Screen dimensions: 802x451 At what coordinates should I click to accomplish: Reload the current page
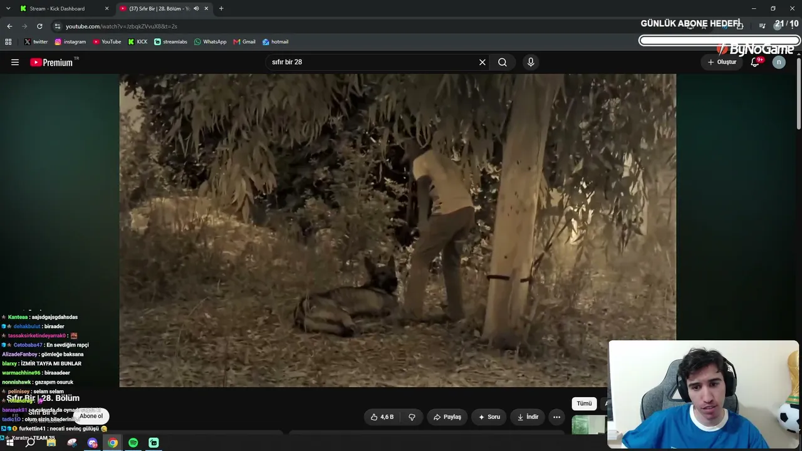click(39, 26)
